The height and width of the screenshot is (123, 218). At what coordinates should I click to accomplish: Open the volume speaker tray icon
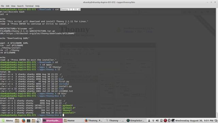[x=157, y=121]
